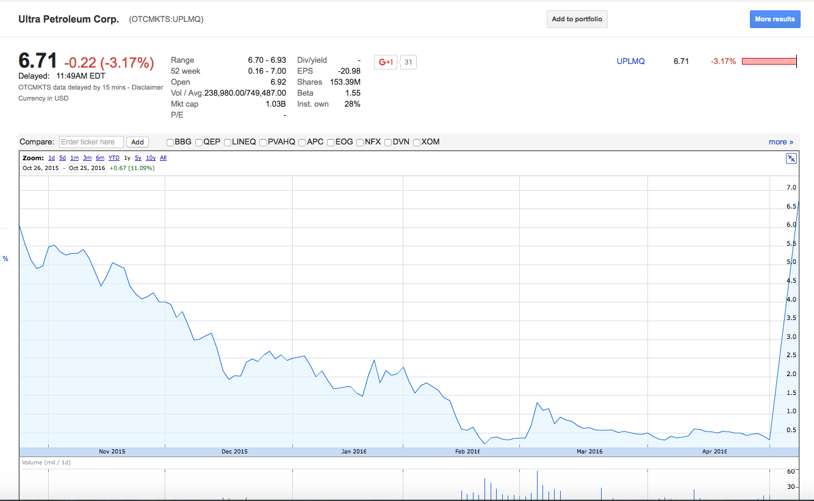Focus the Enter ticker here field

[x=92, y=142]
